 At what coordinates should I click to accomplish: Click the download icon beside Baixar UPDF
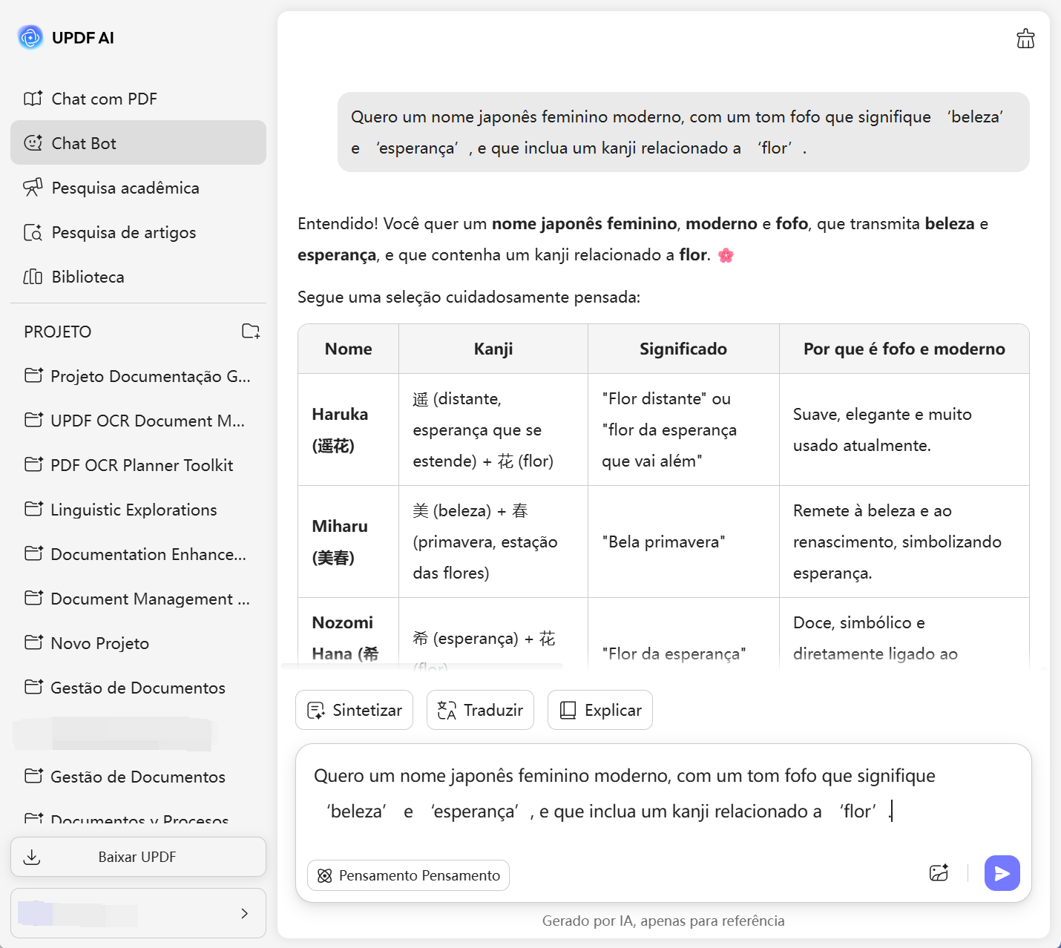click(32, 858)
